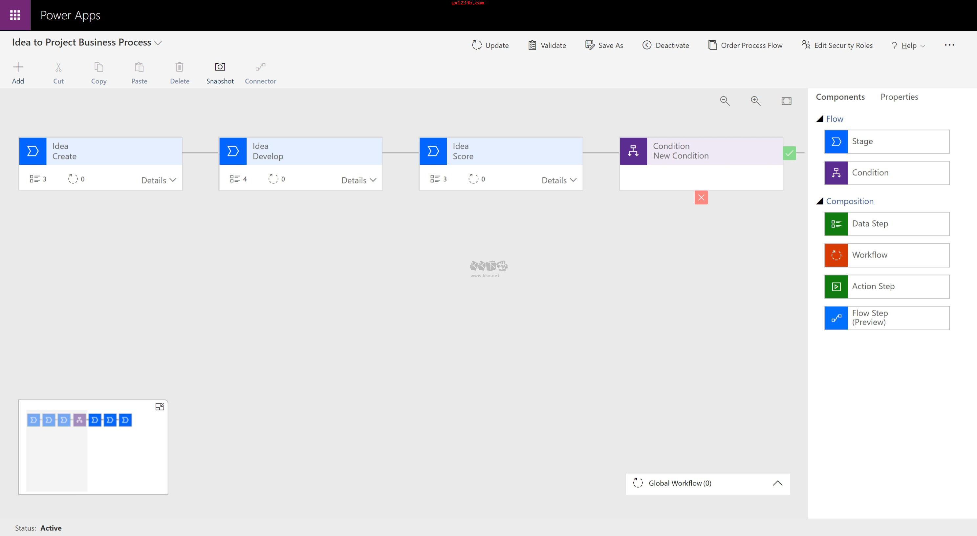
Task: Switch to the Properties tab
Action: click(899, 97)
